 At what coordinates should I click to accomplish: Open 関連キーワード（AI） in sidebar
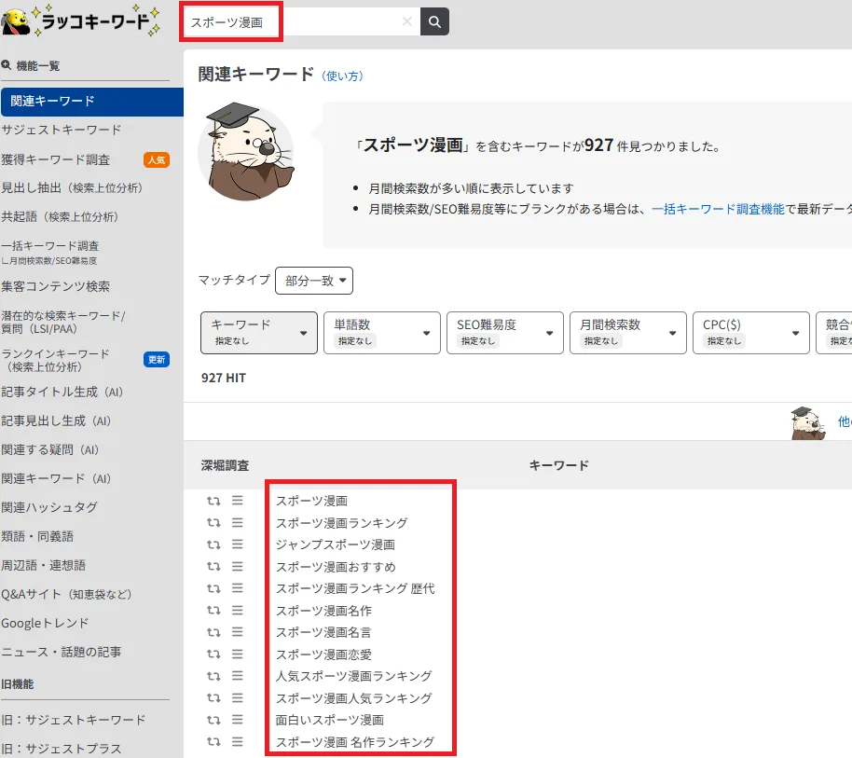pyautogui.click(x=56, y=478)
